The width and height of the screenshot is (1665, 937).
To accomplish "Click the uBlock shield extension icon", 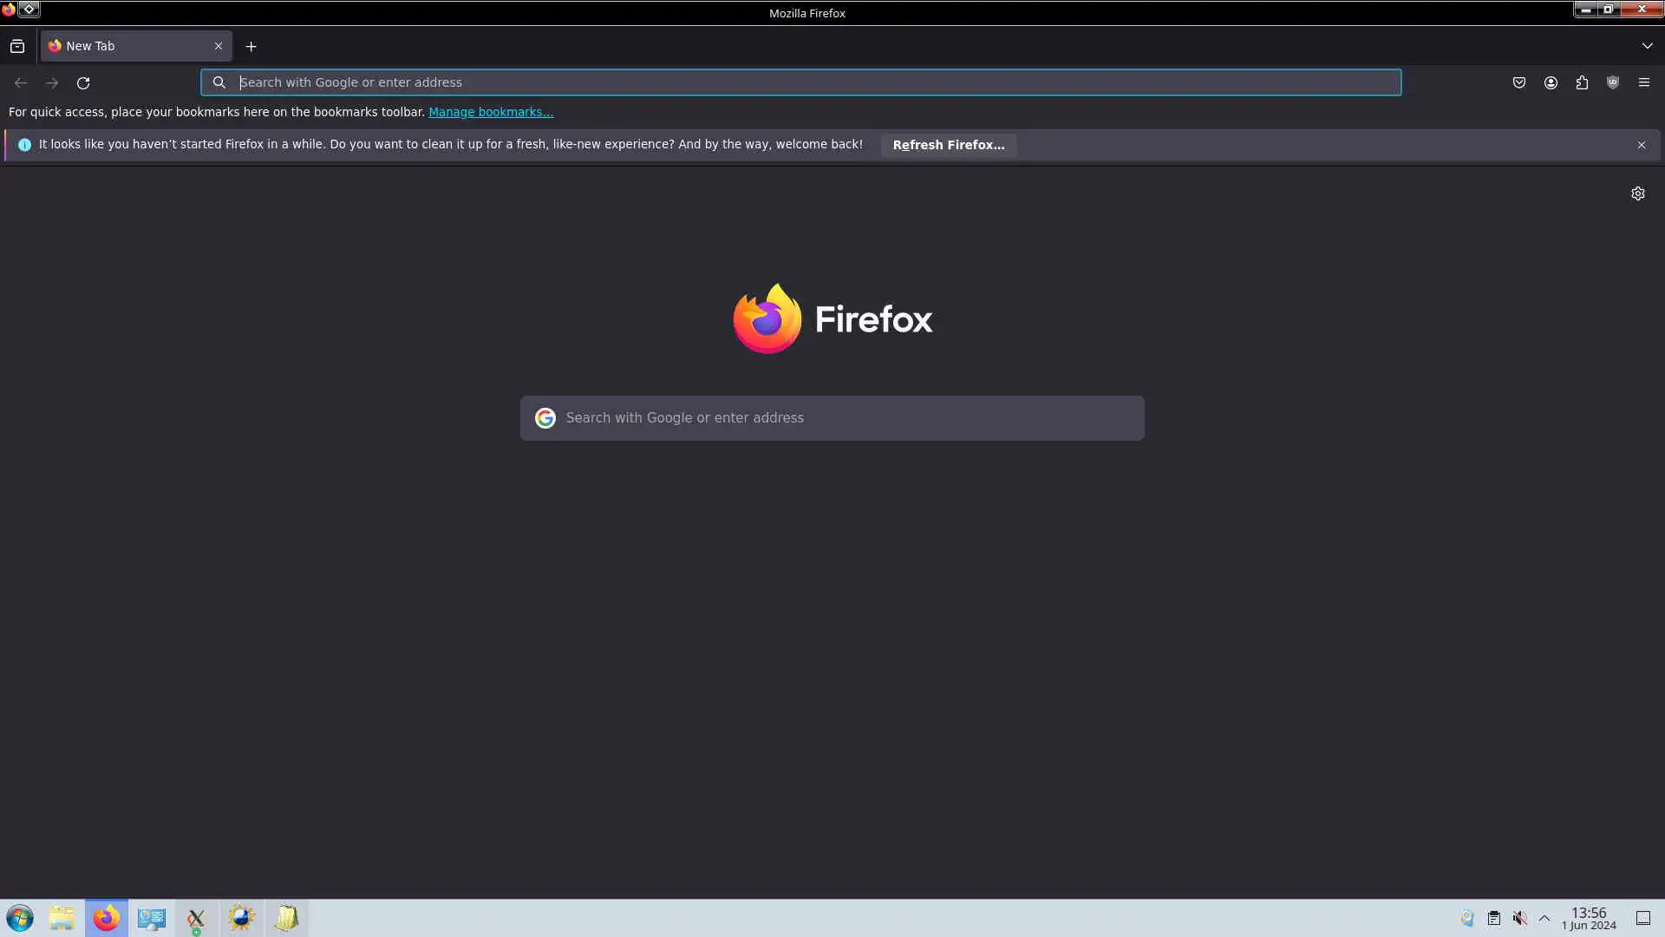I will pyautogui.click(x=1613, y=82).
